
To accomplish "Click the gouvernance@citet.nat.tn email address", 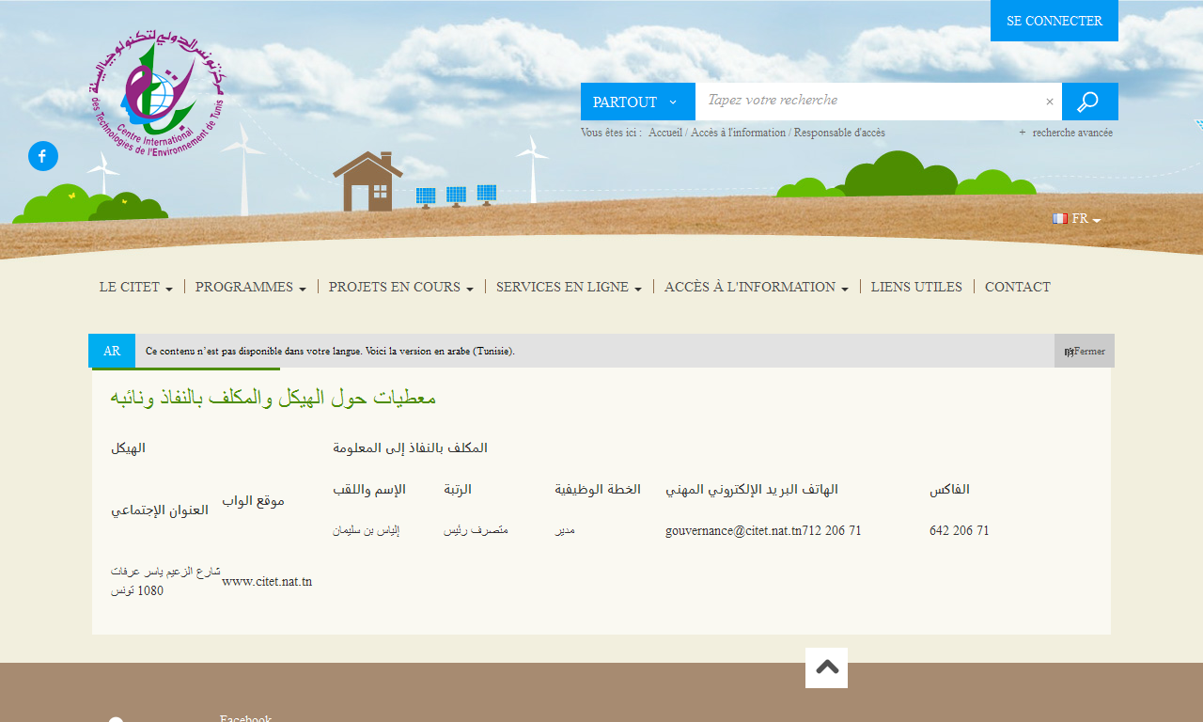I will (733, 530).
